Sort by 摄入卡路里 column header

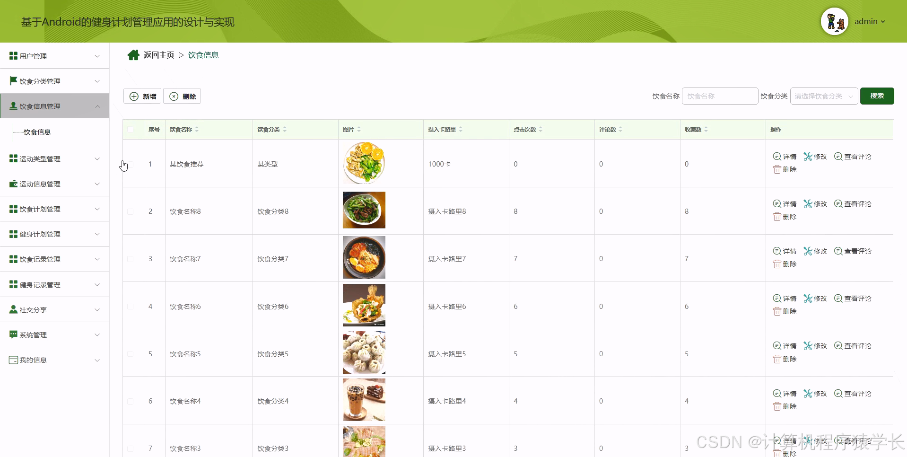coord(445,129)
